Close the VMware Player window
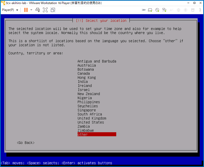Screen dimensions: 204x167 pyautogui.click(x=200, y=3)
